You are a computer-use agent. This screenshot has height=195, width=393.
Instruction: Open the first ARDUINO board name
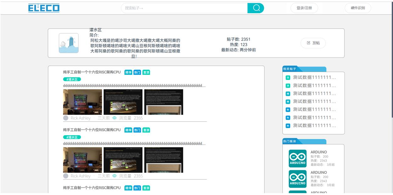click(x=319, y=152)
